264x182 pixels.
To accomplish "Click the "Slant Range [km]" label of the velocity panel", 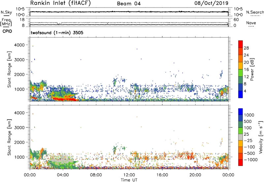I will pyautogui.click(x=9, y=137).
